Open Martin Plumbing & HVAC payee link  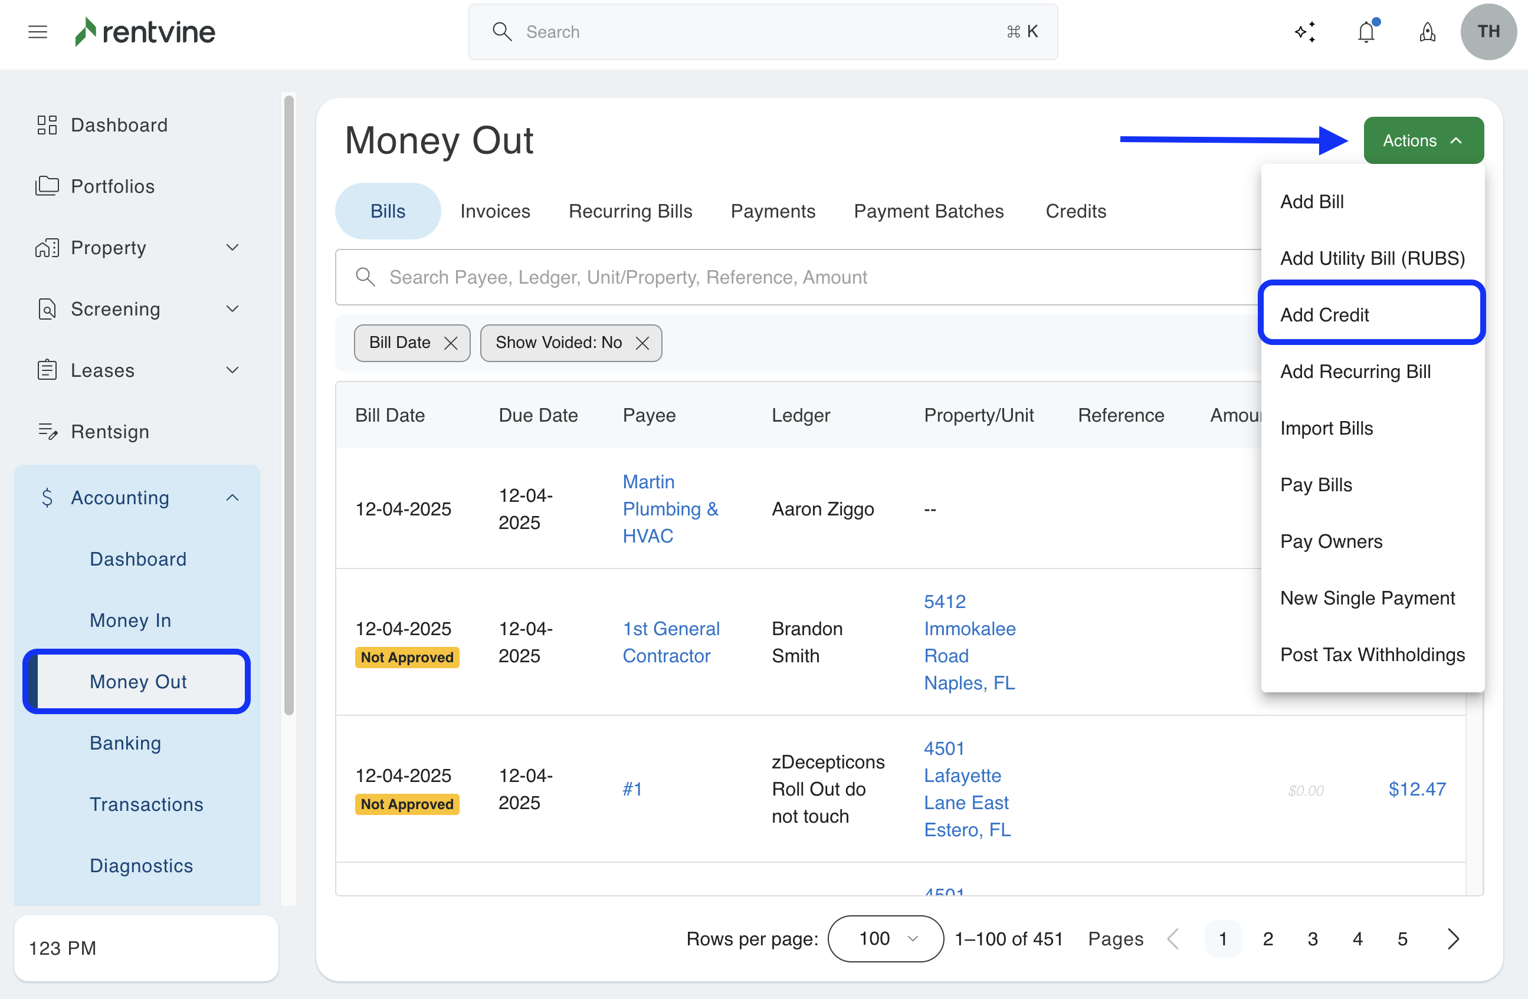(x=670, y=508)
